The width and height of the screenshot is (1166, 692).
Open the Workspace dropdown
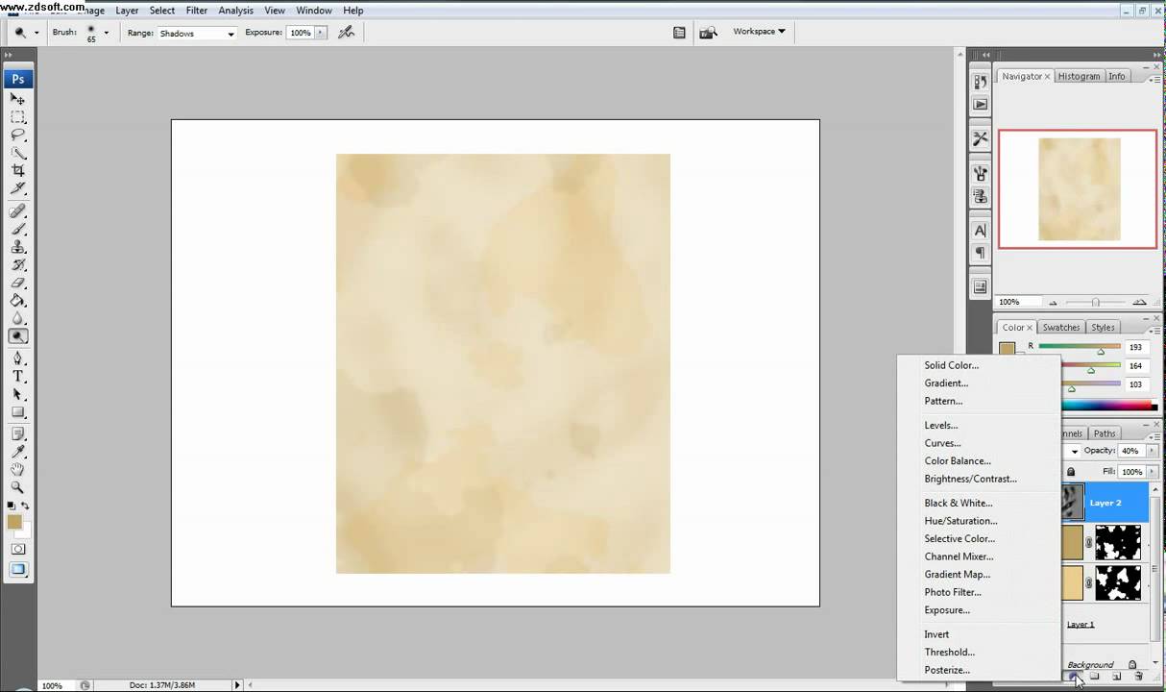coord(759,32)
